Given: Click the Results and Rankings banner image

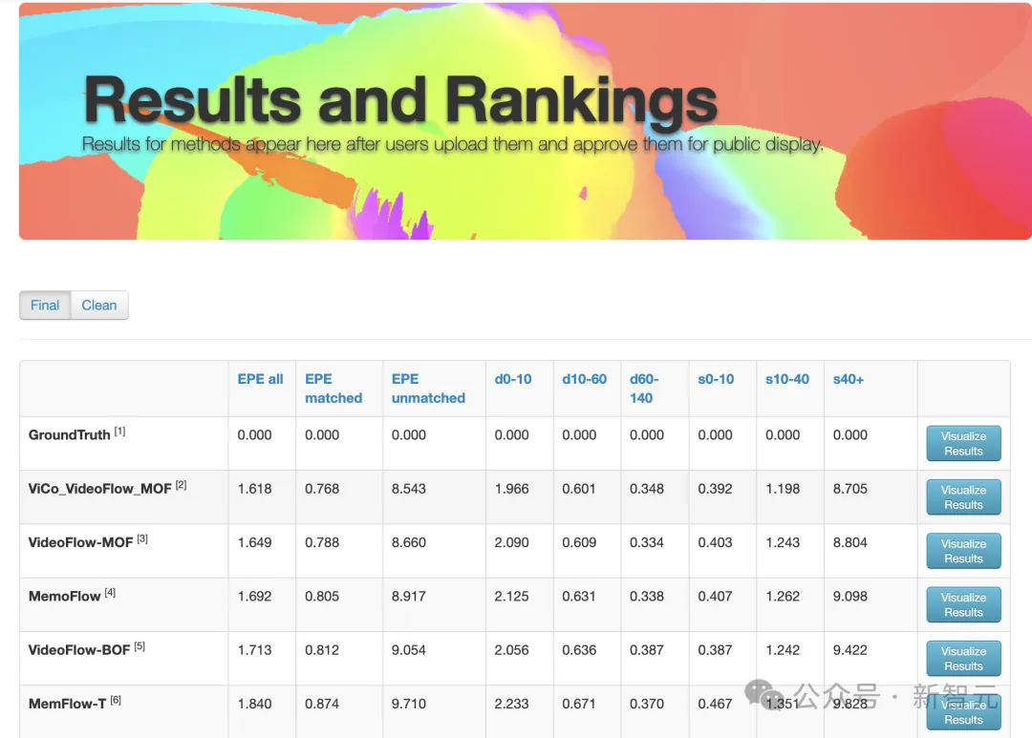Looking at the screenshot, I should click(x=526, y=121).
